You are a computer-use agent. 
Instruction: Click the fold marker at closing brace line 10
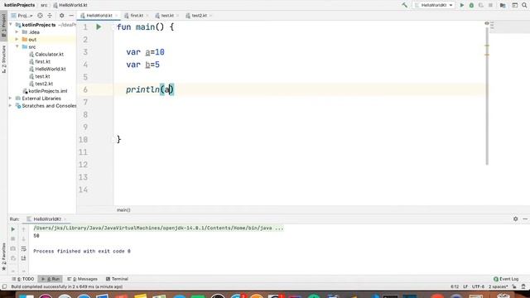point(114,139)
